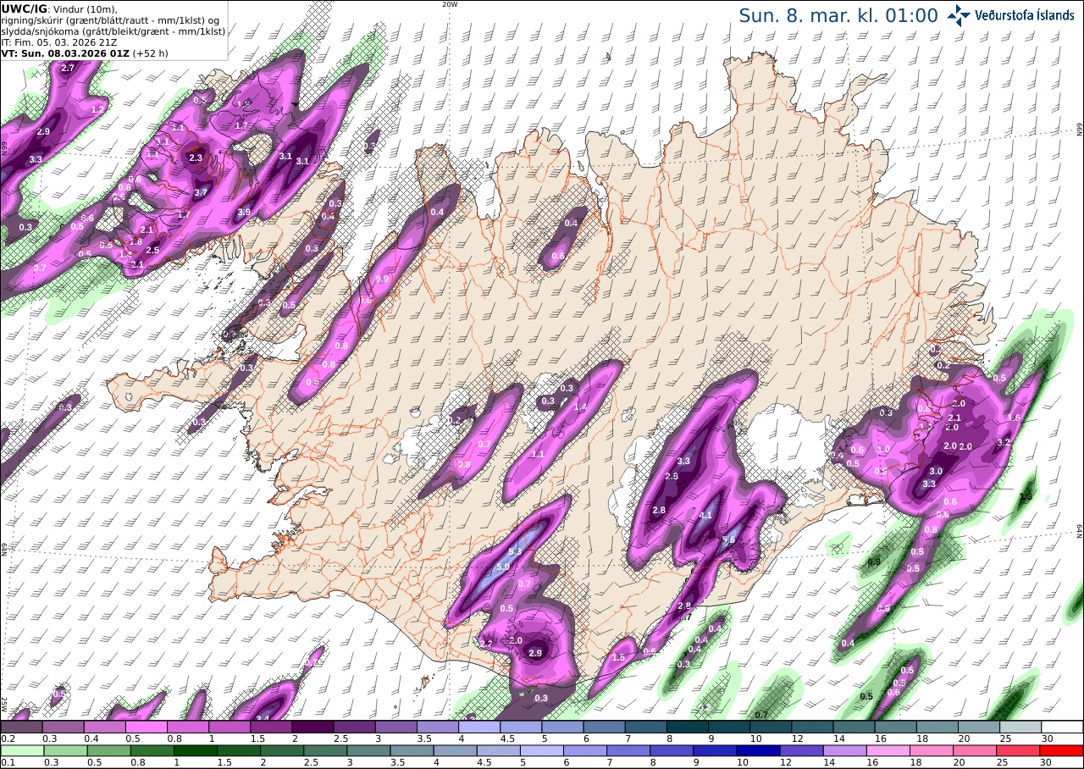The width and height of the screenshot is (1084, 769).
Task: Select the top-row legend swatch at label 0.2
Action: pos(21,727)
